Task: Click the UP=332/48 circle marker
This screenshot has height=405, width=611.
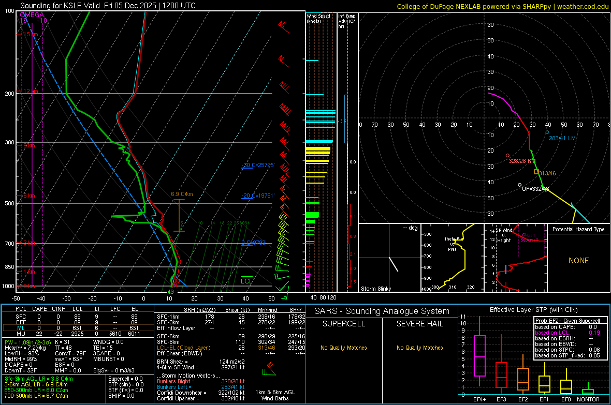Action: tap(519, 185)
